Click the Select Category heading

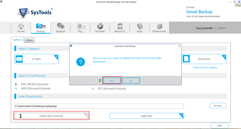tap(29, 48)
